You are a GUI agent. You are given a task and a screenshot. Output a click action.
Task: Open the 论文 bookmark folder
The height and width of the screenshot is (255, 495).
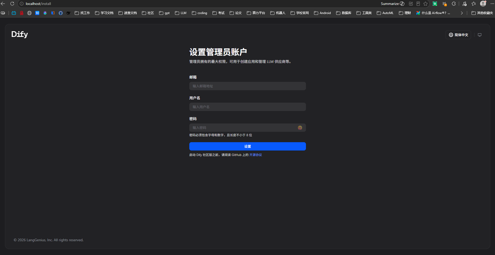[x=236, y=13]
